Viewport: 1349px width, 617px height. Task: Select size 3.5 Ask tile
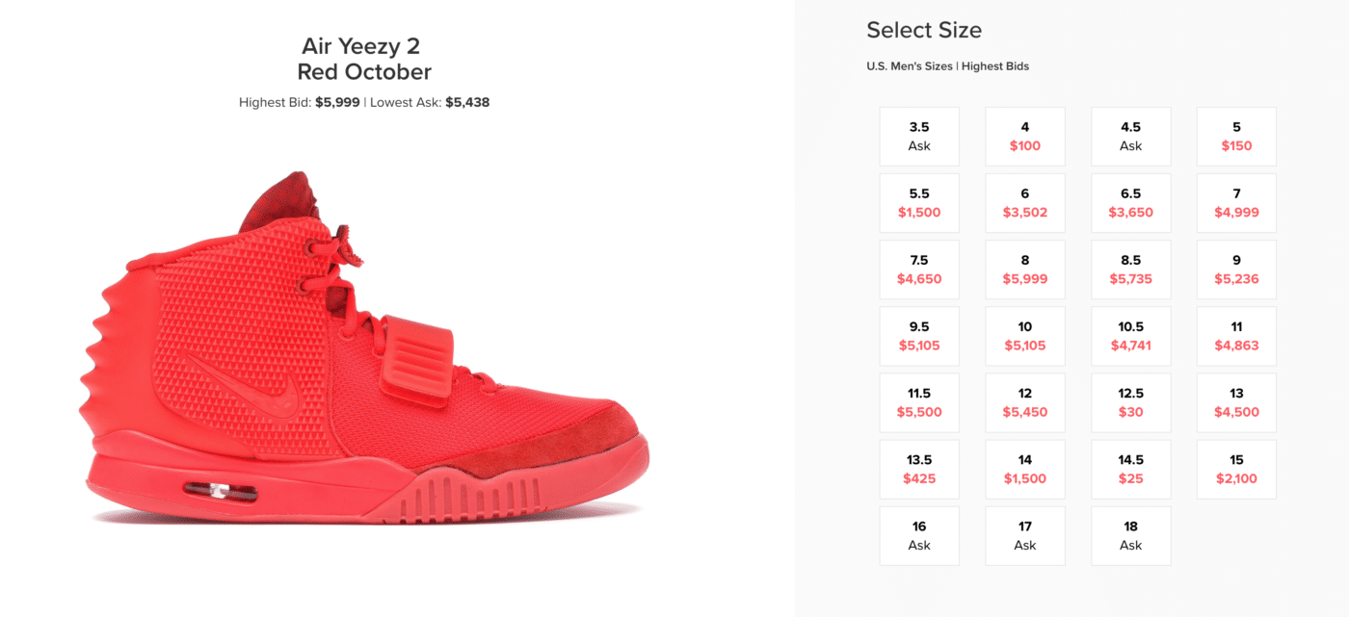click(x=919, y=137)
